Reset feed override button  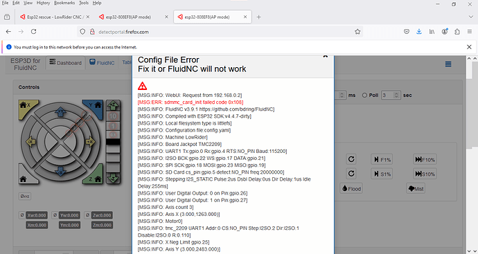(x=351, y=159)
